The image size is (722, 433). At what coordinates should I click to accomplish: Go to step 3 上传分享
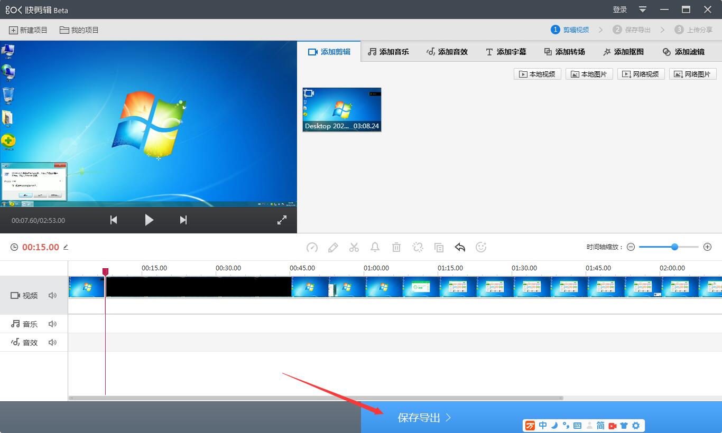[x=693, y=30]
